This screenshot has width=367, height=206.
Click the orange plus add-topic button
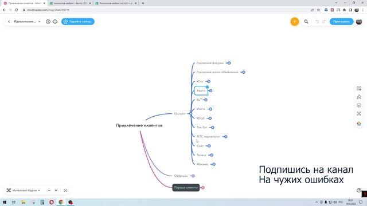294,22
